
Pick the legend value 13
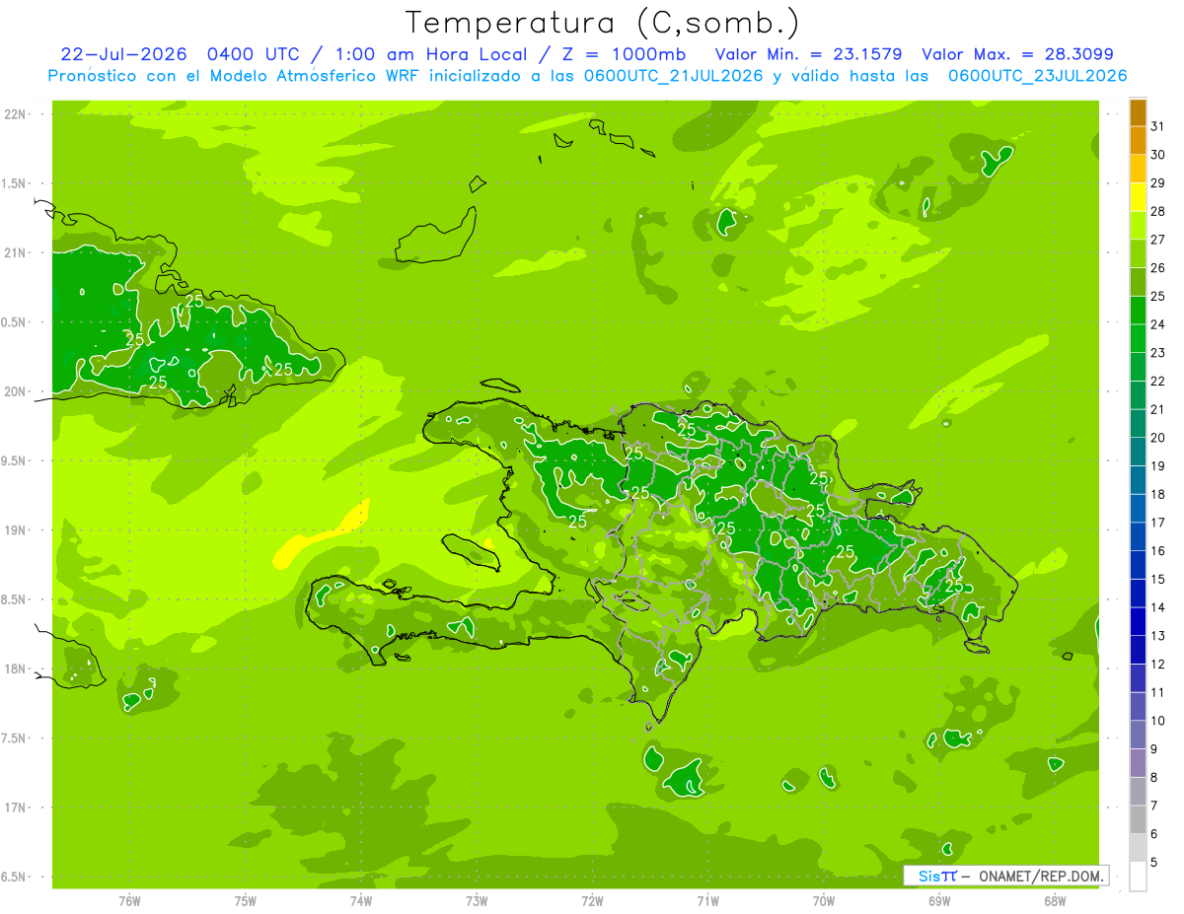point(1157,636)
